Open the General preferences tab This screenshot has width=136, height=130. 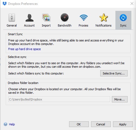[12, 20]
